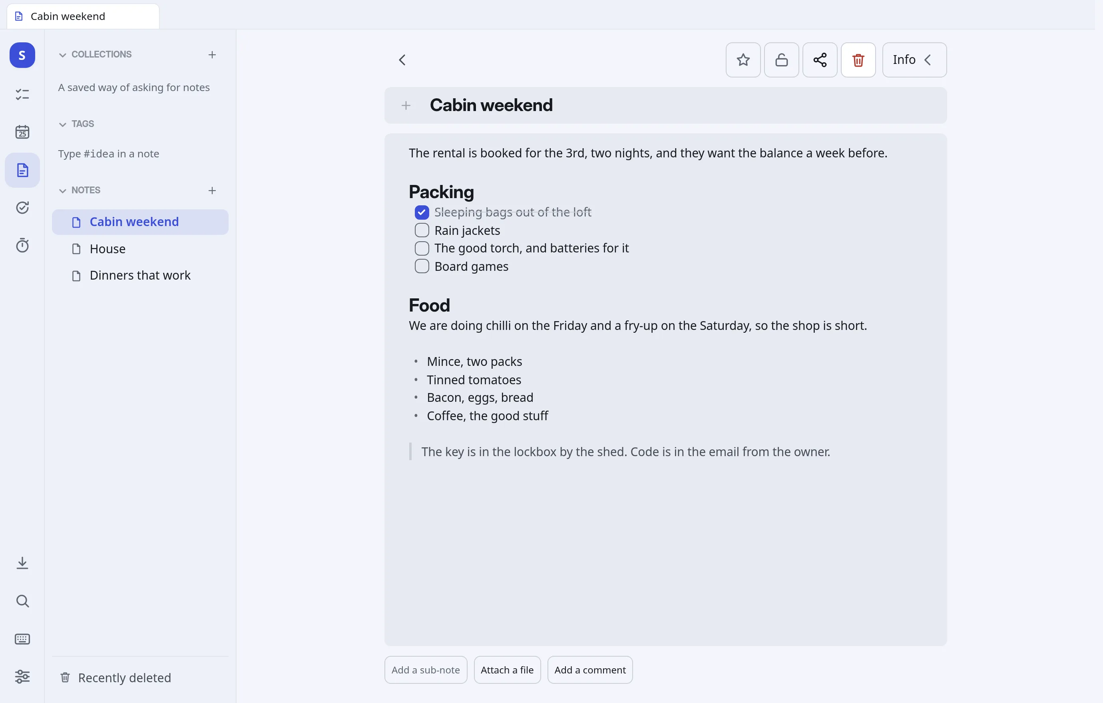Select the notes document sidebar icon
Screen dimensions: 1103x703
click(22, 170)
